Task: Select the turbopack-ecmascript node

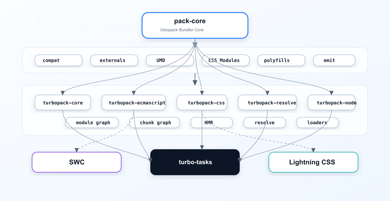Action: [x=134, y=102]
